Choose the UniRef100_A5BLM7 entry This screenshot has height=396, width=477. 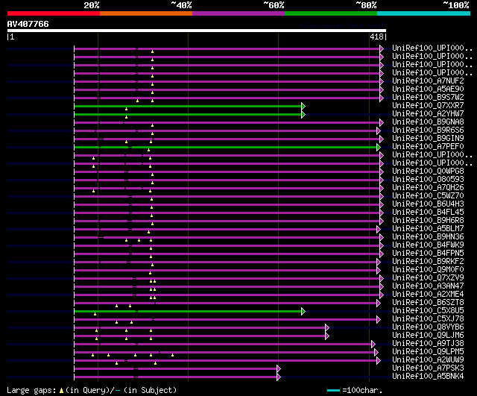point(428,229)
